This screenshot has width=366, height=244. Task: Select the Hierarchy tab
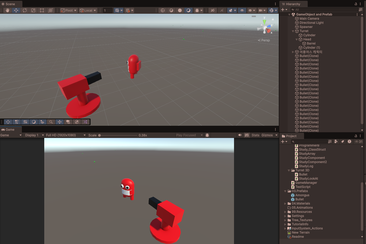click(293, 4)
